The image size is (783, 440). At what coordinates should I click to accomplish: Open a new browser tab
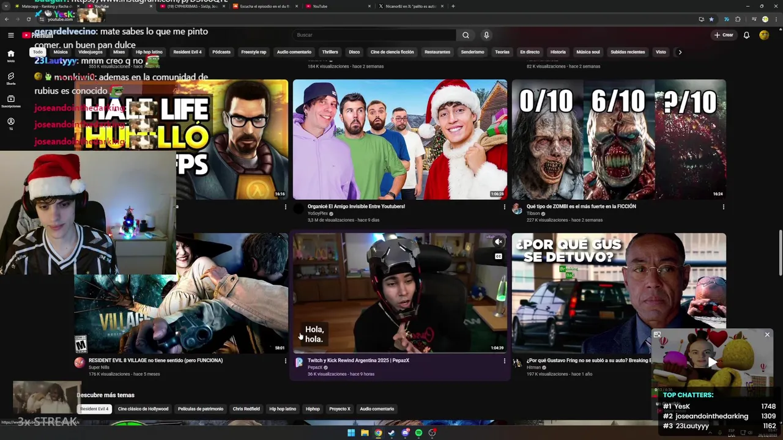coord(453,6)
